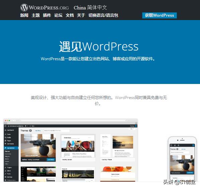Visit the 论坛 forum section
Viewport: 200px width, 189px height.
tap(58, 15)
